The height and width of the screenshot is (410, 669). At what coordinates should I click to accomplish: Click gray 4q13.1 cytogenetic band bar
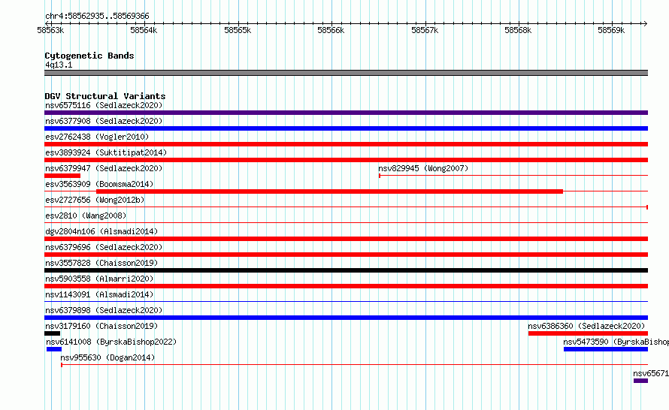pyautogui.click(x=346, y=73)
